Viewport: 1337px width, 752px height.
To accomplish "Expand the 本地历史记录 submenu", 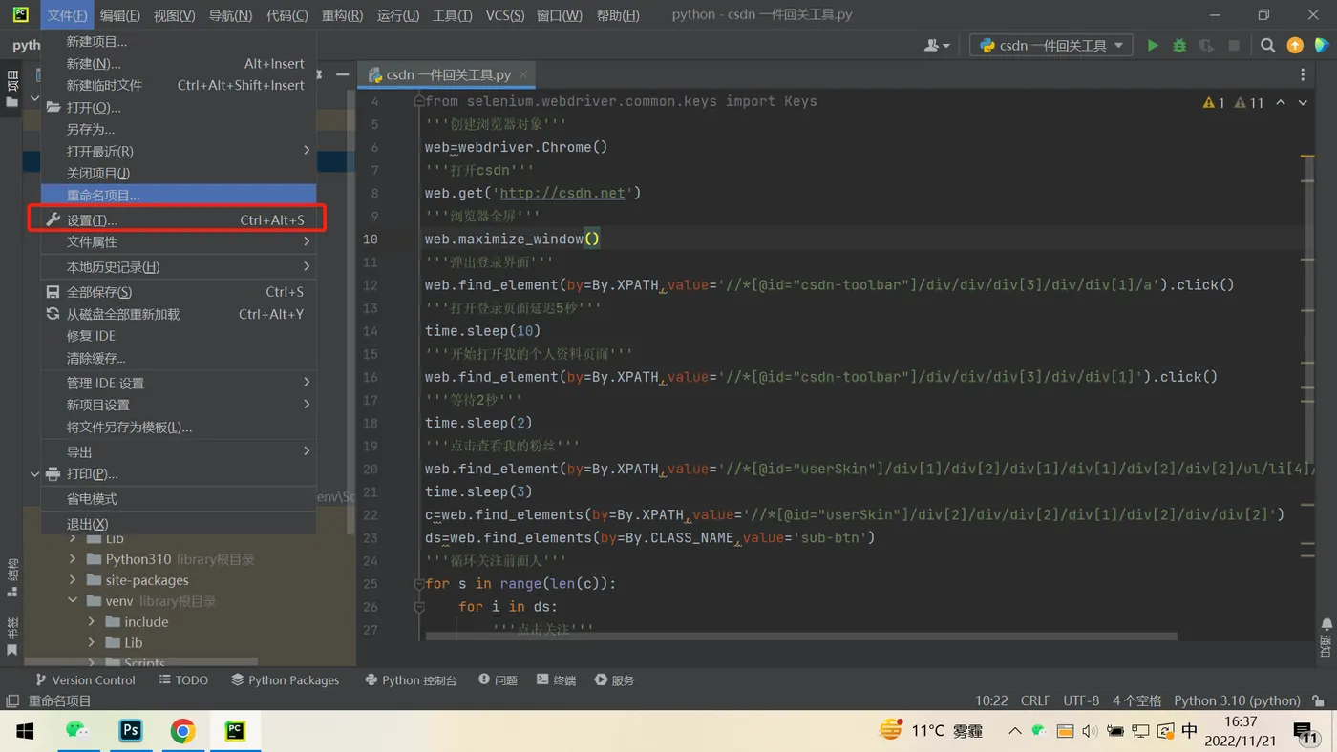I will [x=179, y=267].
